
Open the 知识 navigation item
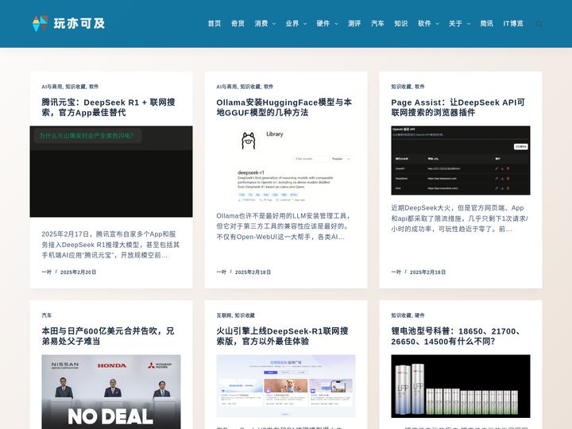coord(401,24)
